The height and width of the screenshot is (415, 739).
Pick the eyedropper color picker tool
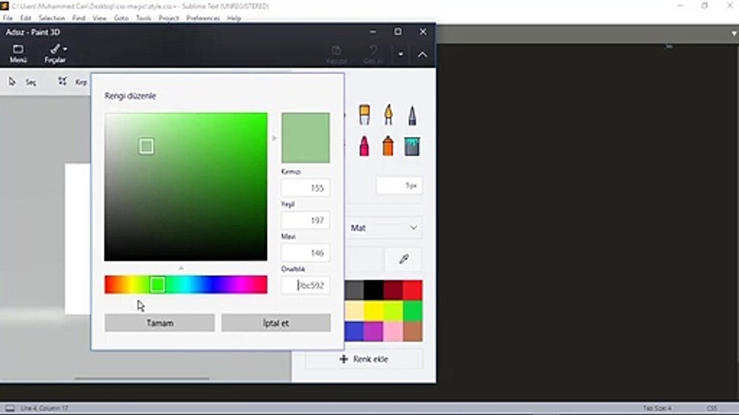point(404,259)
